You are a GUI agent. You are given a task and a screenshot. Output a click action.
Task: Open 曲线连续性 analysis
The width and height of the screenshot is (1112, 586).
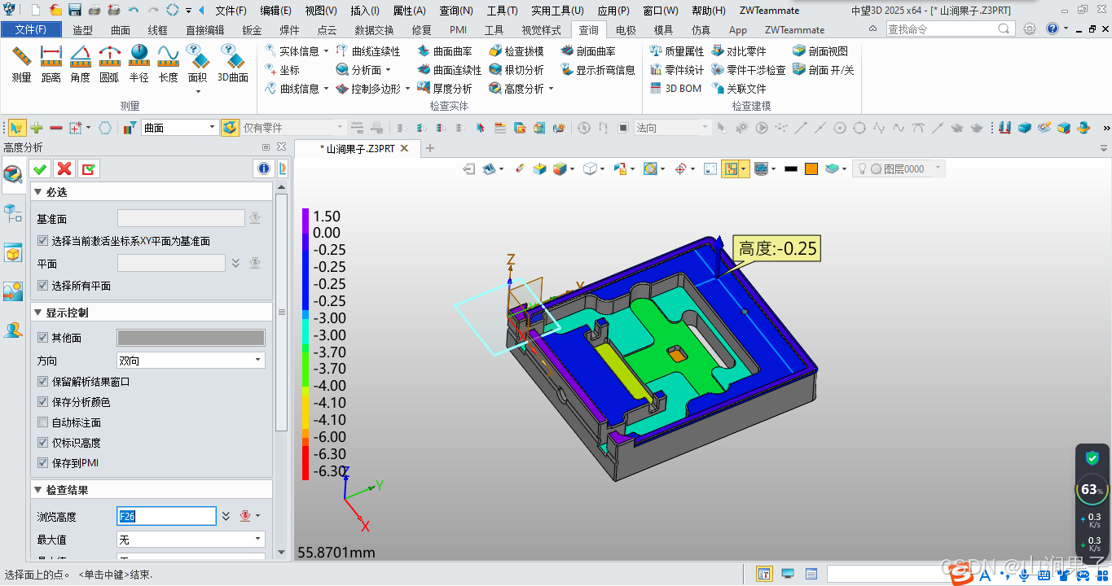tap(368, 51)
